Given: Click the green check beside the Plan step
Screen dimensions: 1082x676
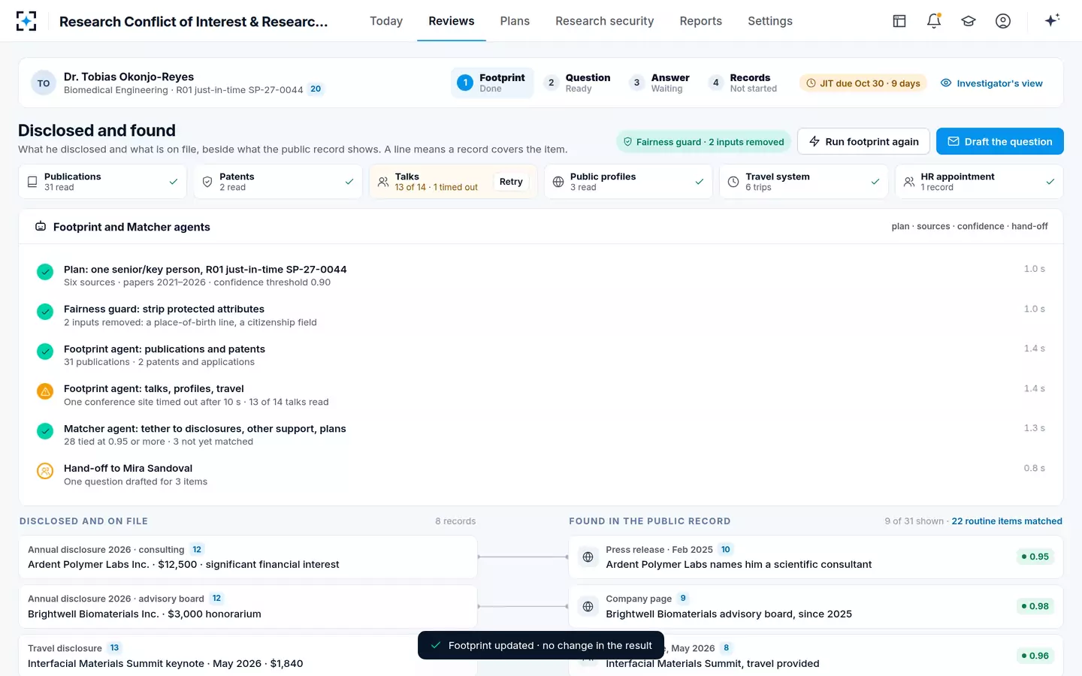Looking at the screenshot, I should point(45,272).
